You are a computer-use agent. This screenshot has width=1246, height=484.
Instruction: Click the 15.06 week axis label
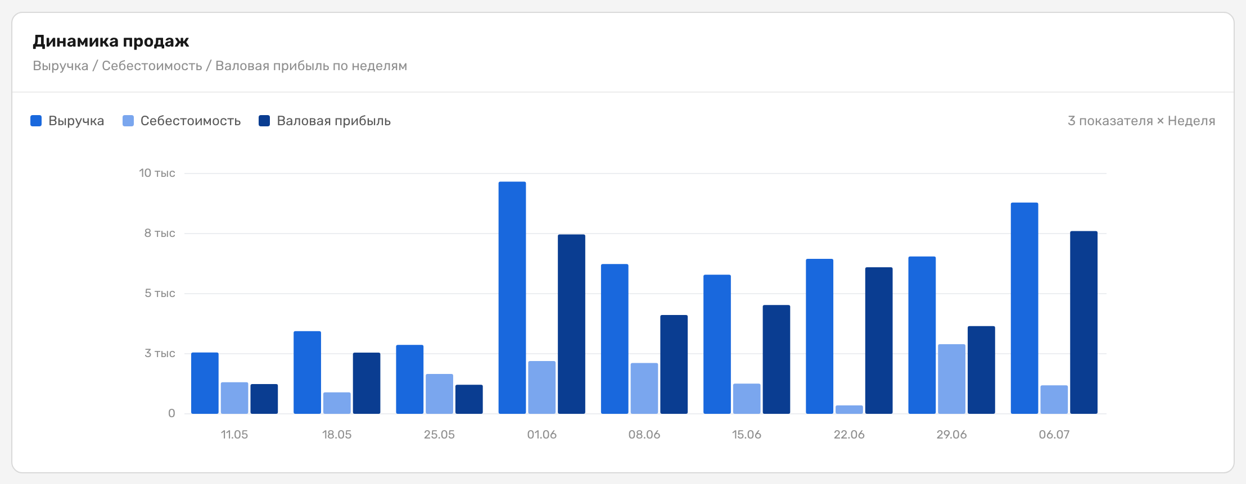pyautogui.click(x=747, y=435)
